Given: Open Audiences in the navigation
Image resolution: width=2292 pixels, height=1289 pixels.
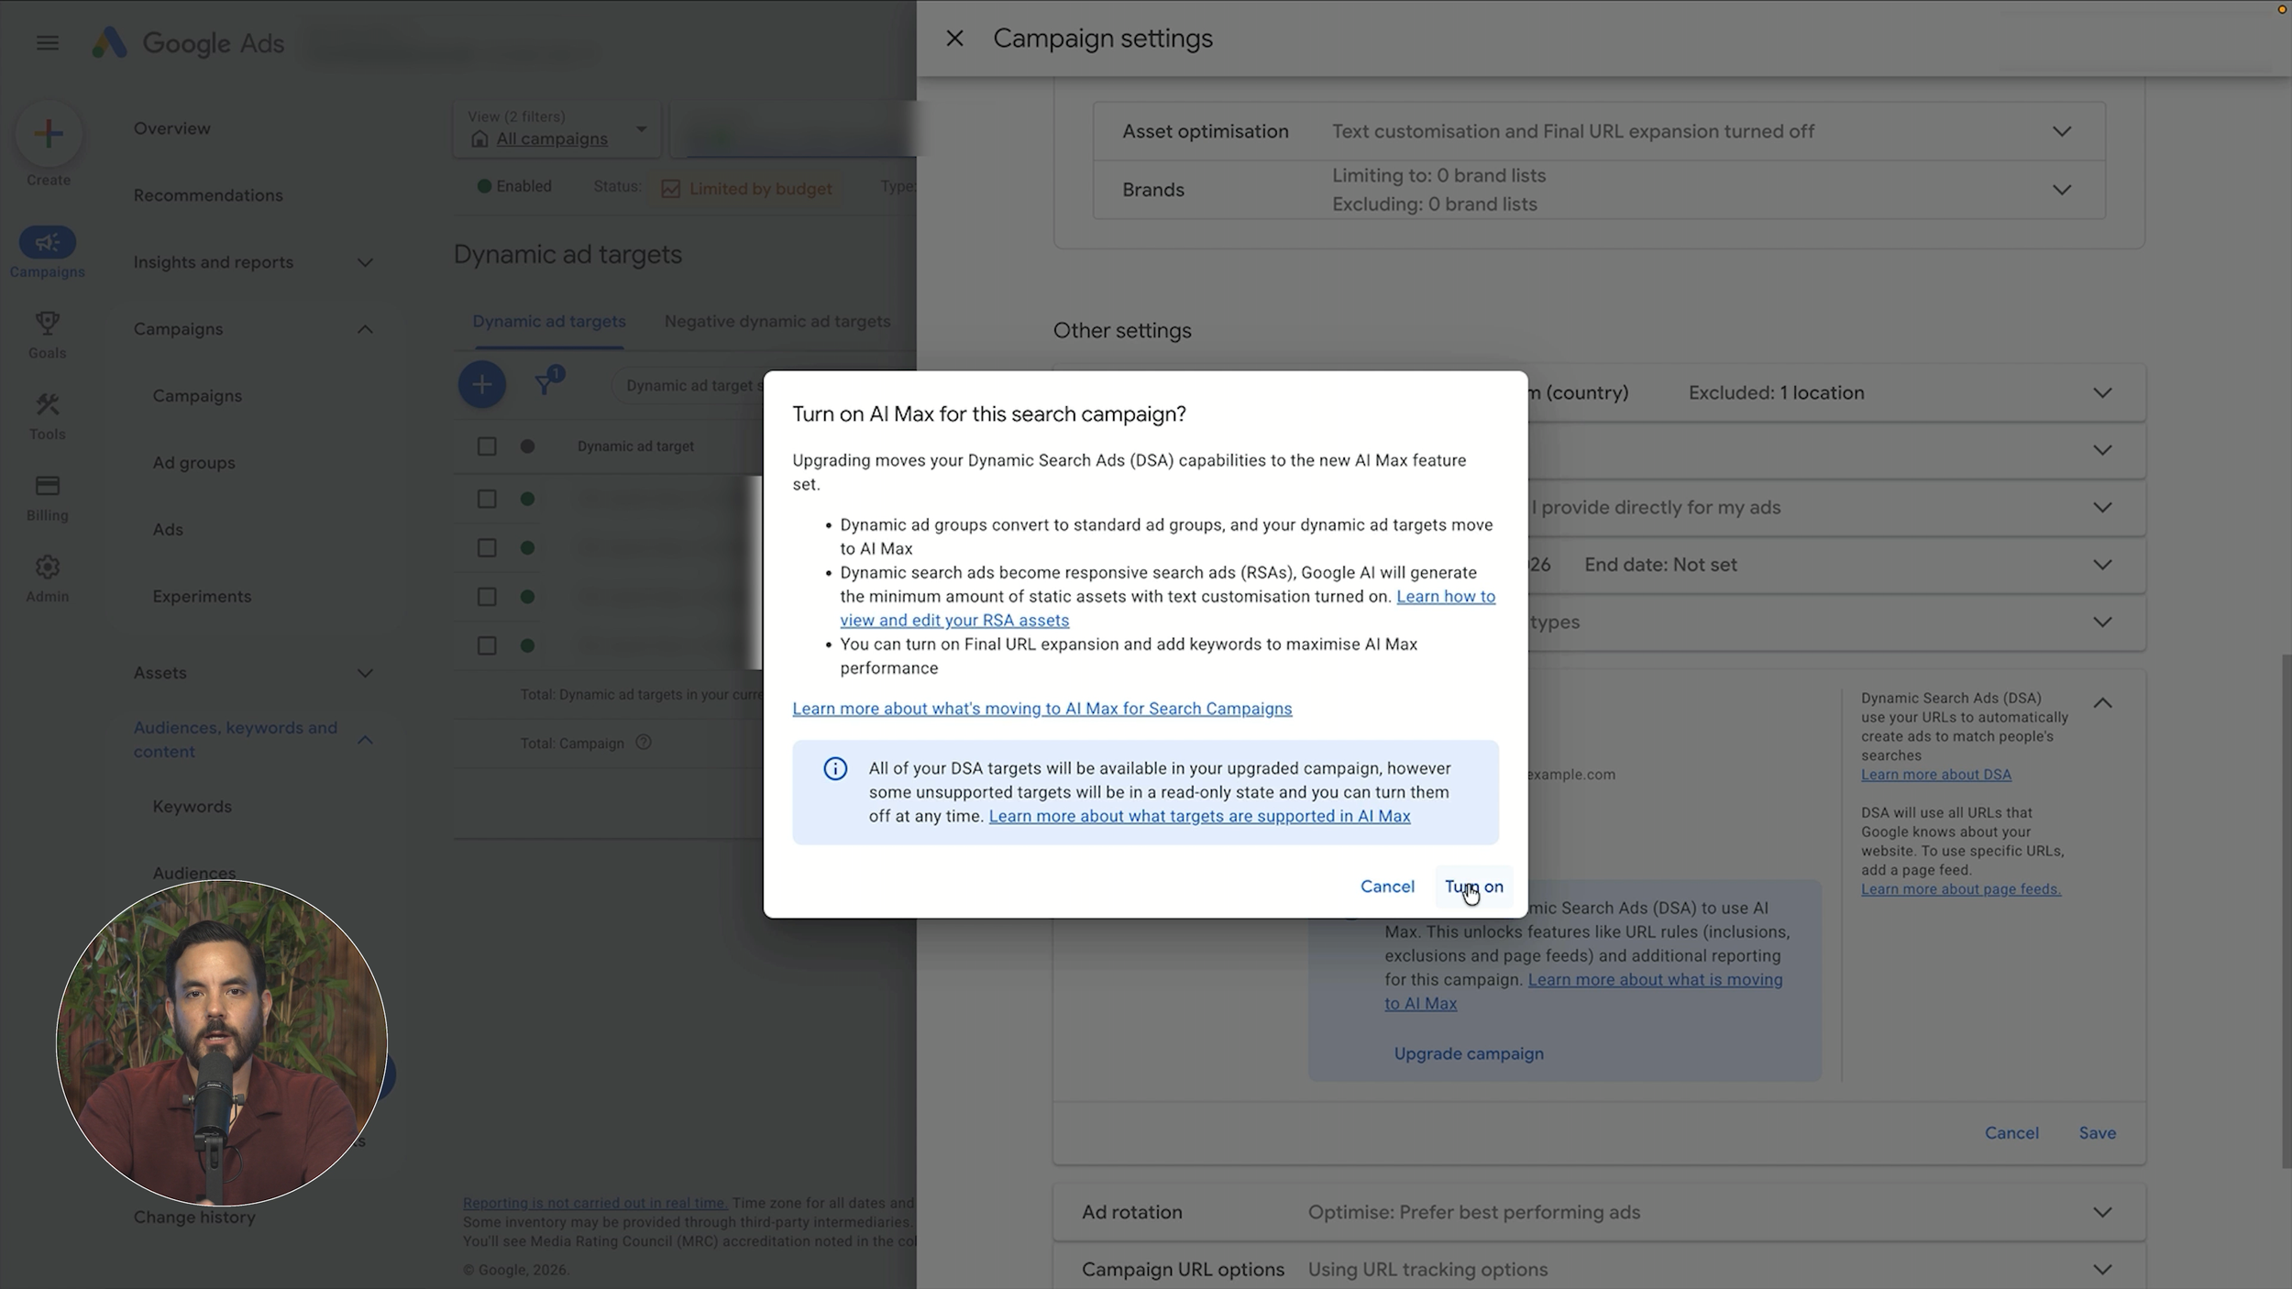Looking at the screenshot, I should pyautogui.click(x=194, y=873).
